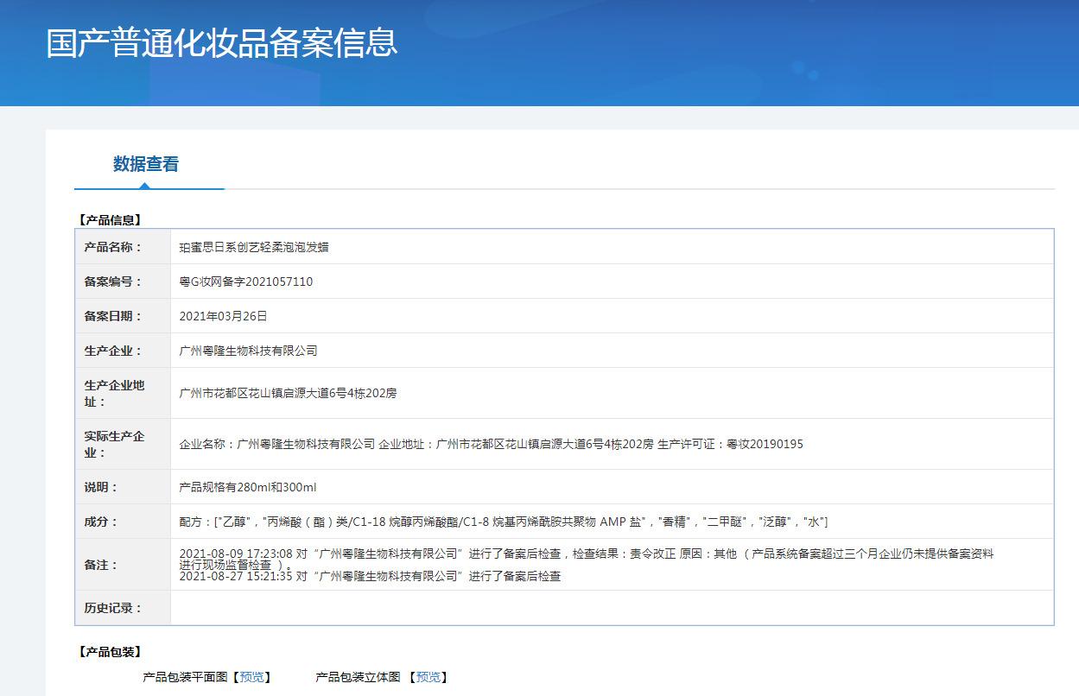
Task: Click the 【产品信息】 section heading
Action: tap(110, 220)
